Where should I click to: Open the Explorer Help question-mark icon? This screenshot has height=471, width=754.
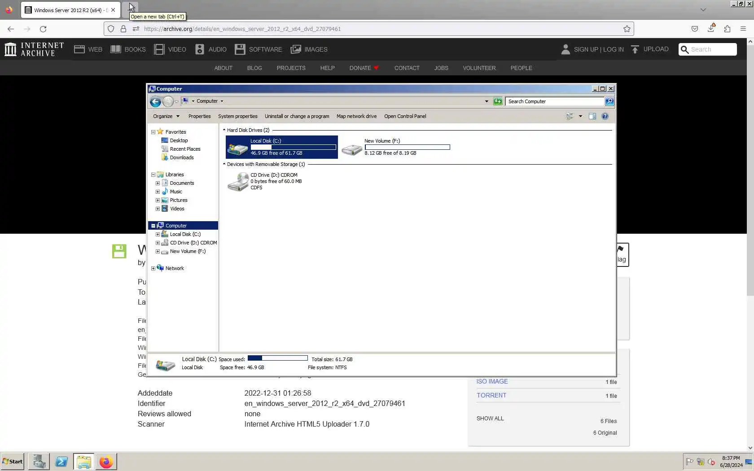605,116
